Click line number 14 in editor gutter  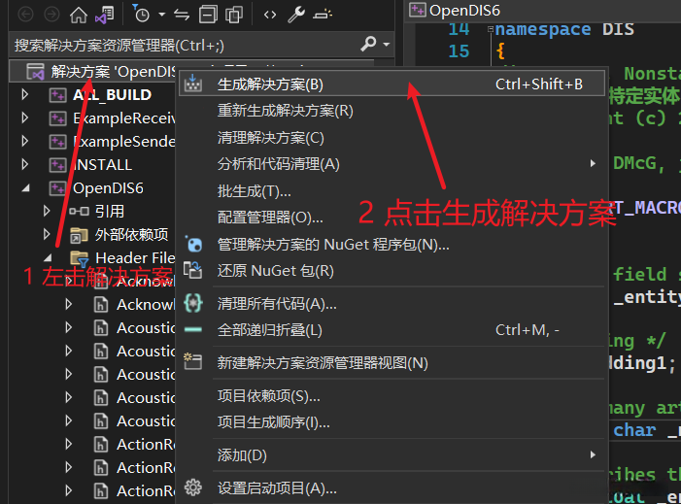coord(459,29)
